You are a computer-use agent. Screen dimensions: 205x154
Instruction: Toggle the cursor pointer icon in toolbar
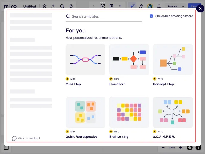(132, 6)
